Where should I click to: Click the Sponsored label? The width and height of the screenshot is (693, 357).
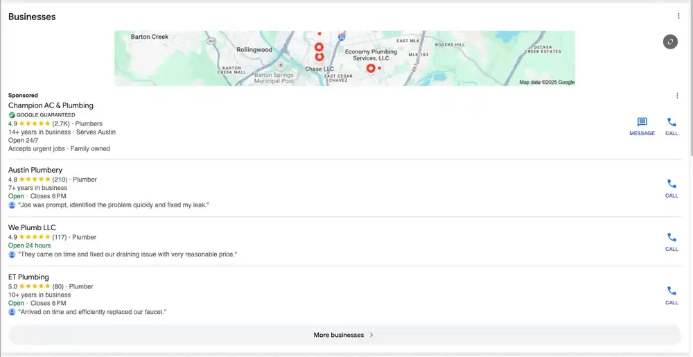[23, 96]
